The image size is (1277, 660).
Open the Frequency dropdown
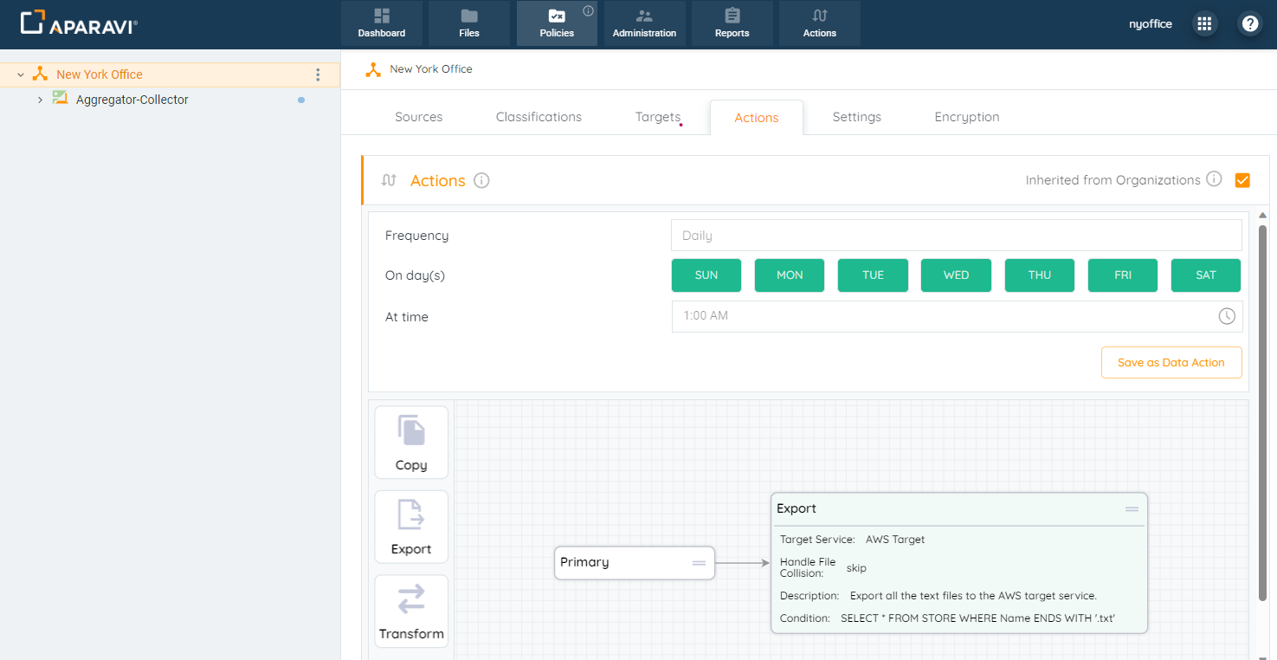pos(956,236)
